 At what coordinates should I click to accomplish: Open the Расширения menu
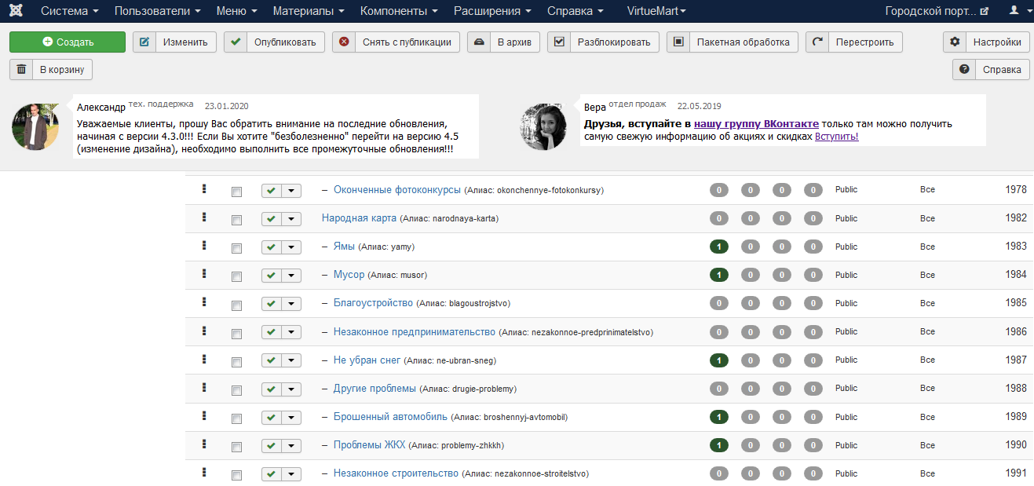492,11
